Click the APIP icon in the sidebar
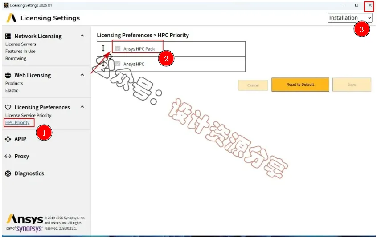377x238 pixels. point(8,139)
